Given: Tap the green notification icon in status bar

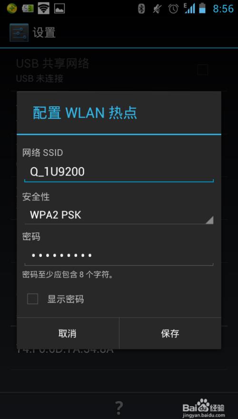Looking at the screenshot, I should pyautogui.click(x=12, y=8).
